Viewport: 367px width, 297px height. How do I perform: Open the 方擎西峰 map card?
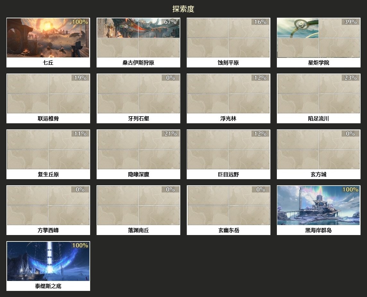click(x=48, y=210)
